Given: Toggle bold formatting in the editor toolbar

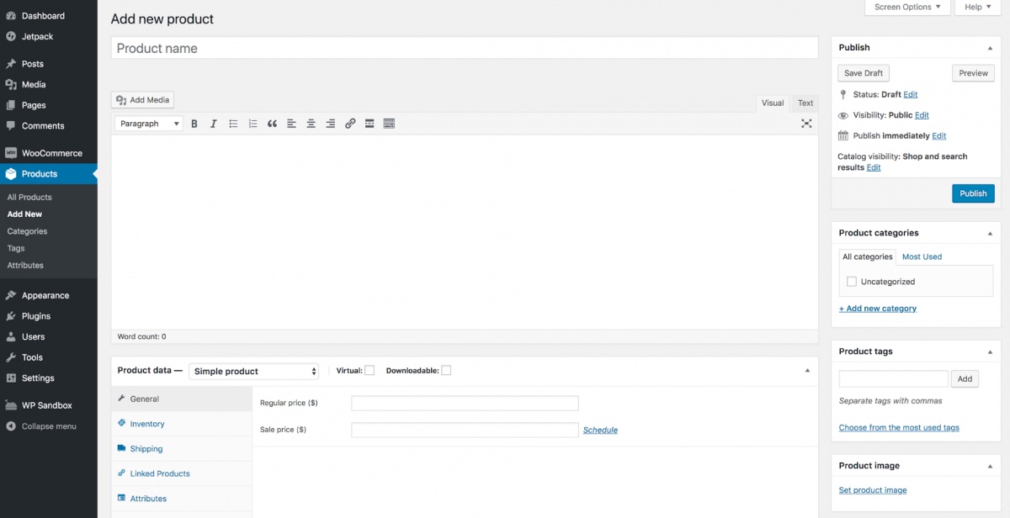Looking at the screenshot, I should 194,124.
